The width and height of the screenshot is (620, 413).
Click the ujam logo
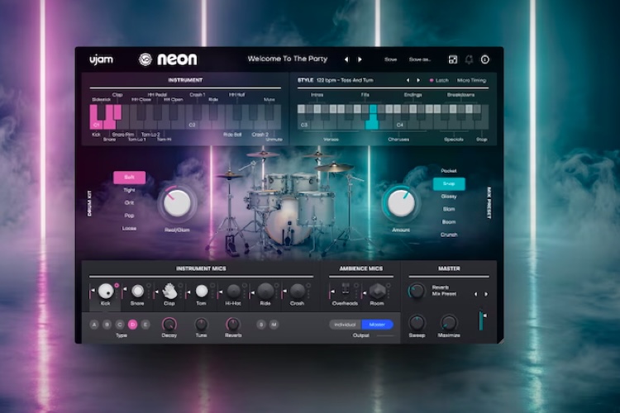[101, 59]
